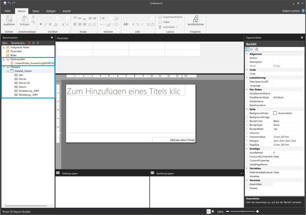This screenshot has width=306, height=215.
Task: Open the Einfügen ribbon tab
Action: point(51,11)
